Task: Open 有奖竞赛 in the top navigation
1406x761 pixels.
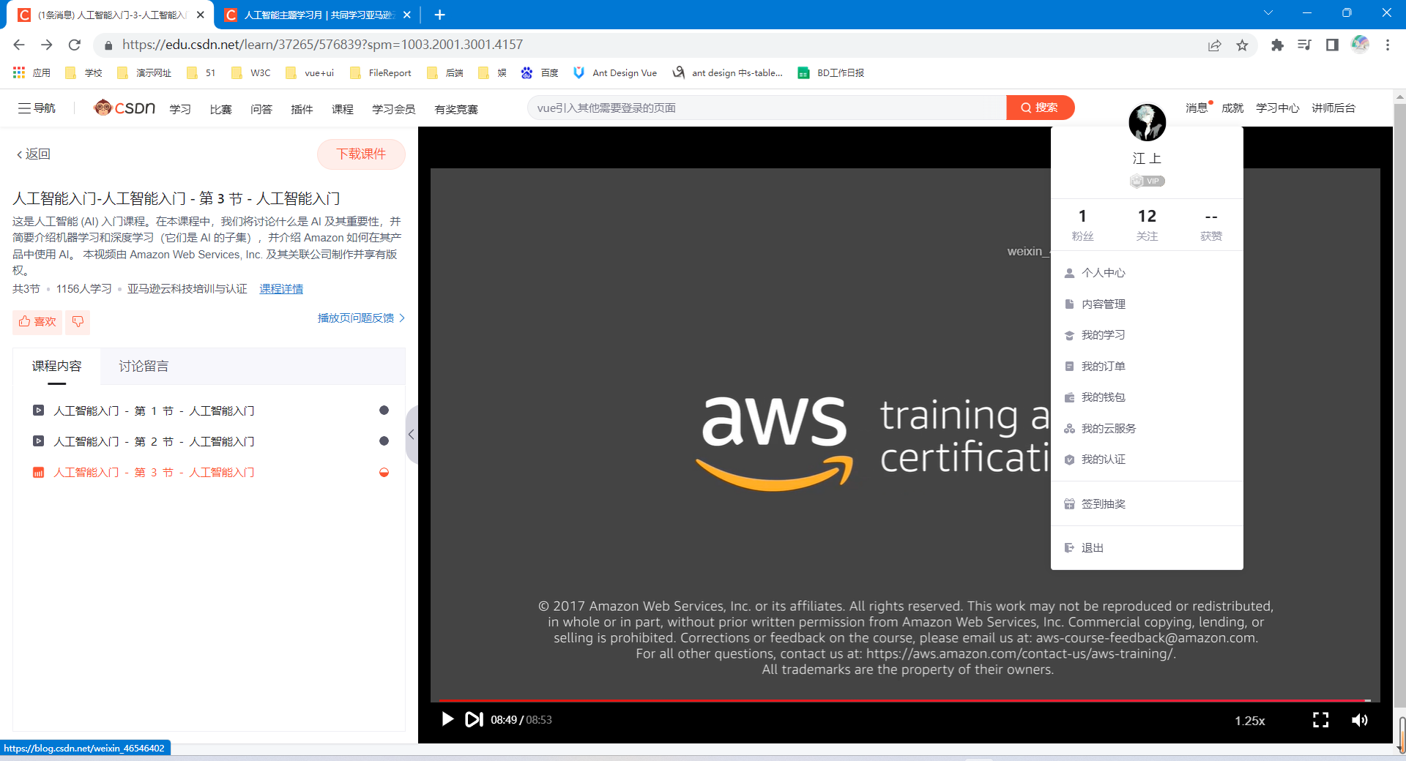Action: [x=456, y=109]
